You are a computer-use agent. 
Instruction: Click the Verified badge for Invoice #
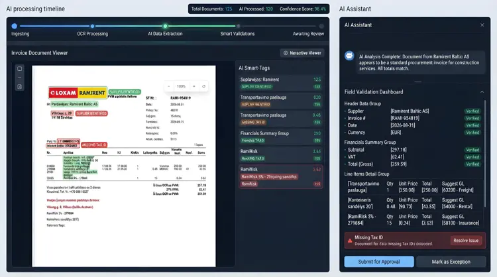[x=472, y=118]
